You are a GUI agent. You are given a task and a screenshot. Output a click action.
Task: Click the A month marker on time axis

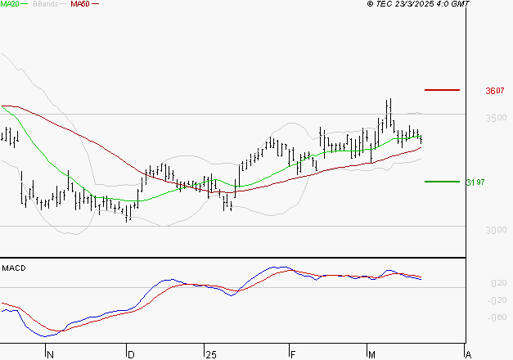[x=467, y=354]
